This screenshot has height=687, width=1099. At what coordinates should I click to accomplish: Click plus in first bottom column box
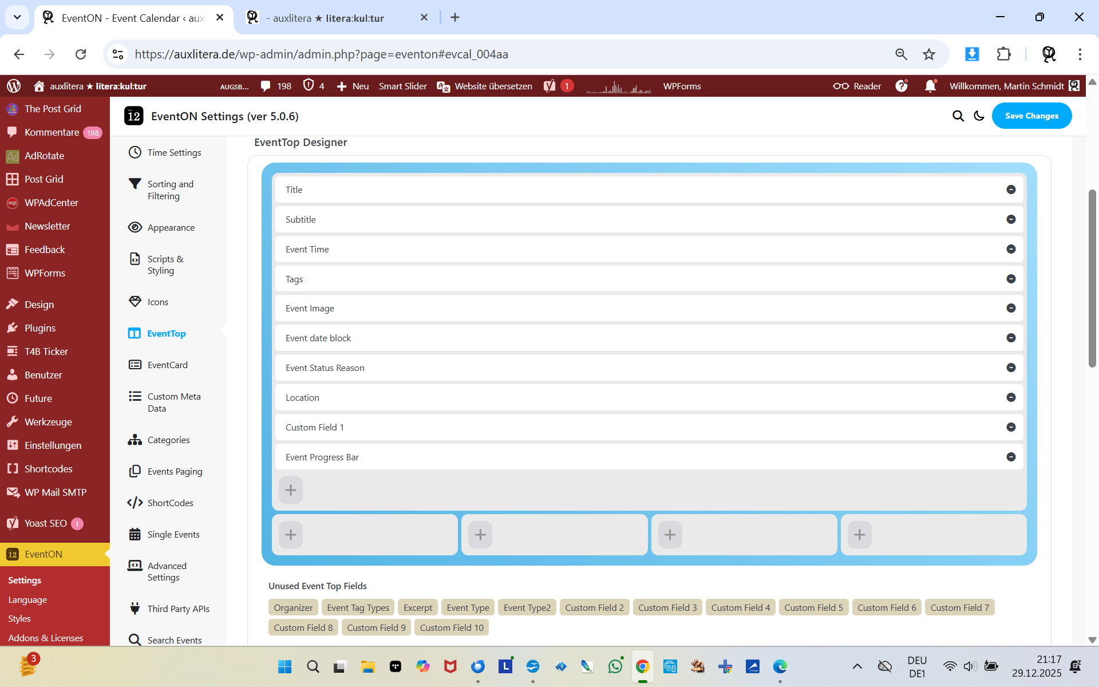pyautogui.click(x=291, y=535)
